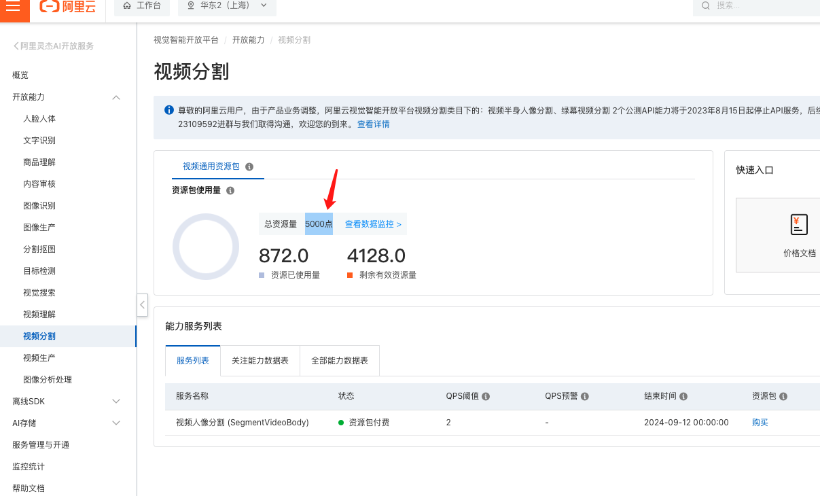This screenshot has width=820, height=496.
Task: Go back via 阿里灵杰AI开放服务
Action: (x=54, y=46)
